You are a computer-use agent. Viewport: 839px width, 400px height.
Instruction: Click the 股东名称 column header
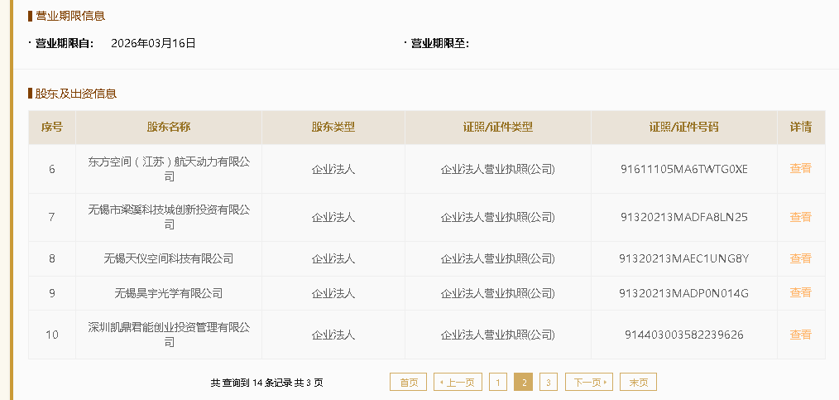coord(169,128)
